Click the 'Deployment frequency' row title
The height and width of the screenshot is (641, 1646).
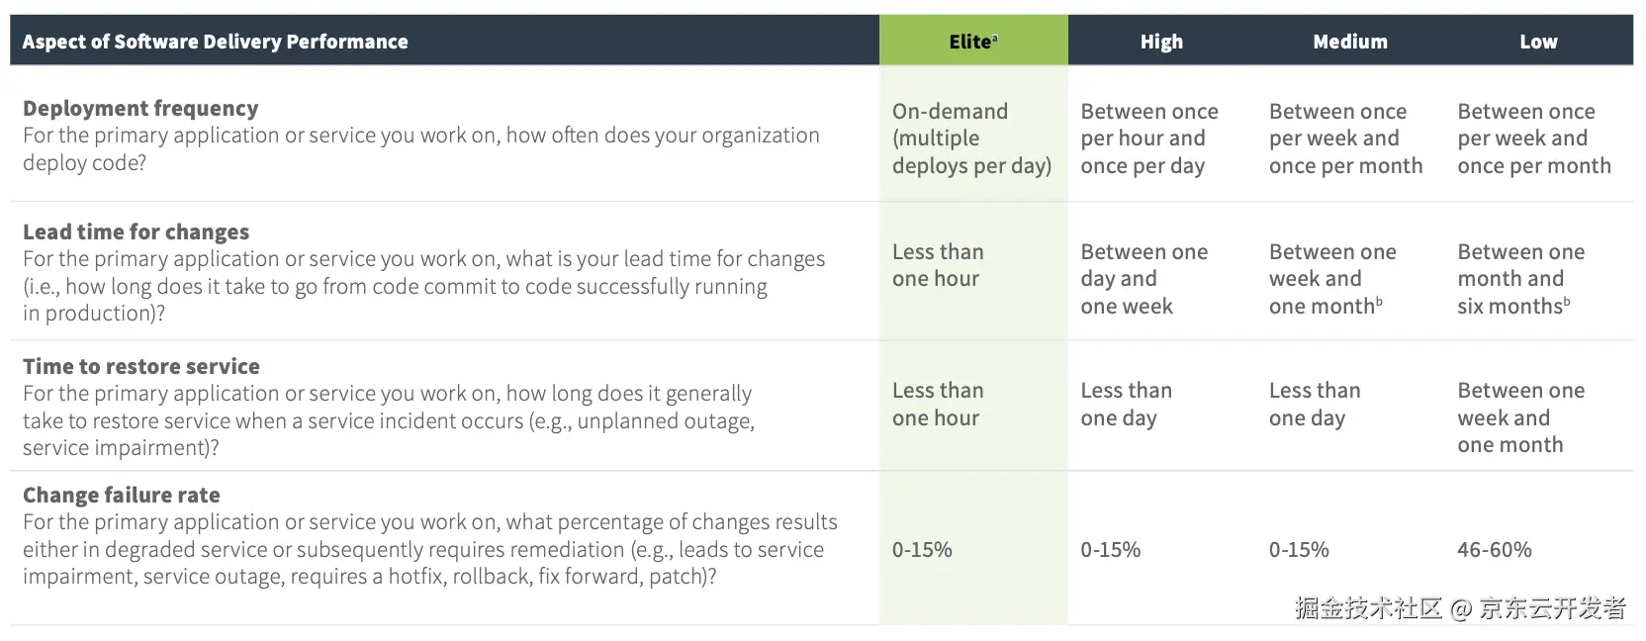point(140,108)
